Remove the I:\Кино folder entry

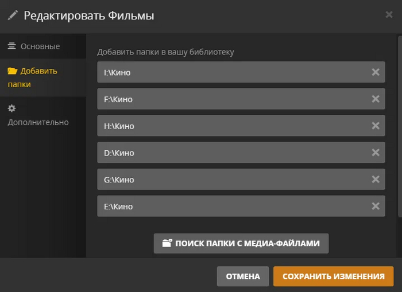[x=376, y=72]
